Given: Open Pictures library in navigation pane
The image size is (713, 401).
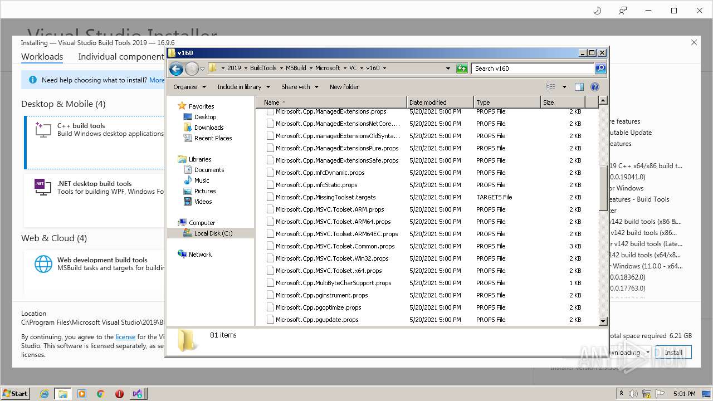Looking at the screenshot, I should point(205,191).
